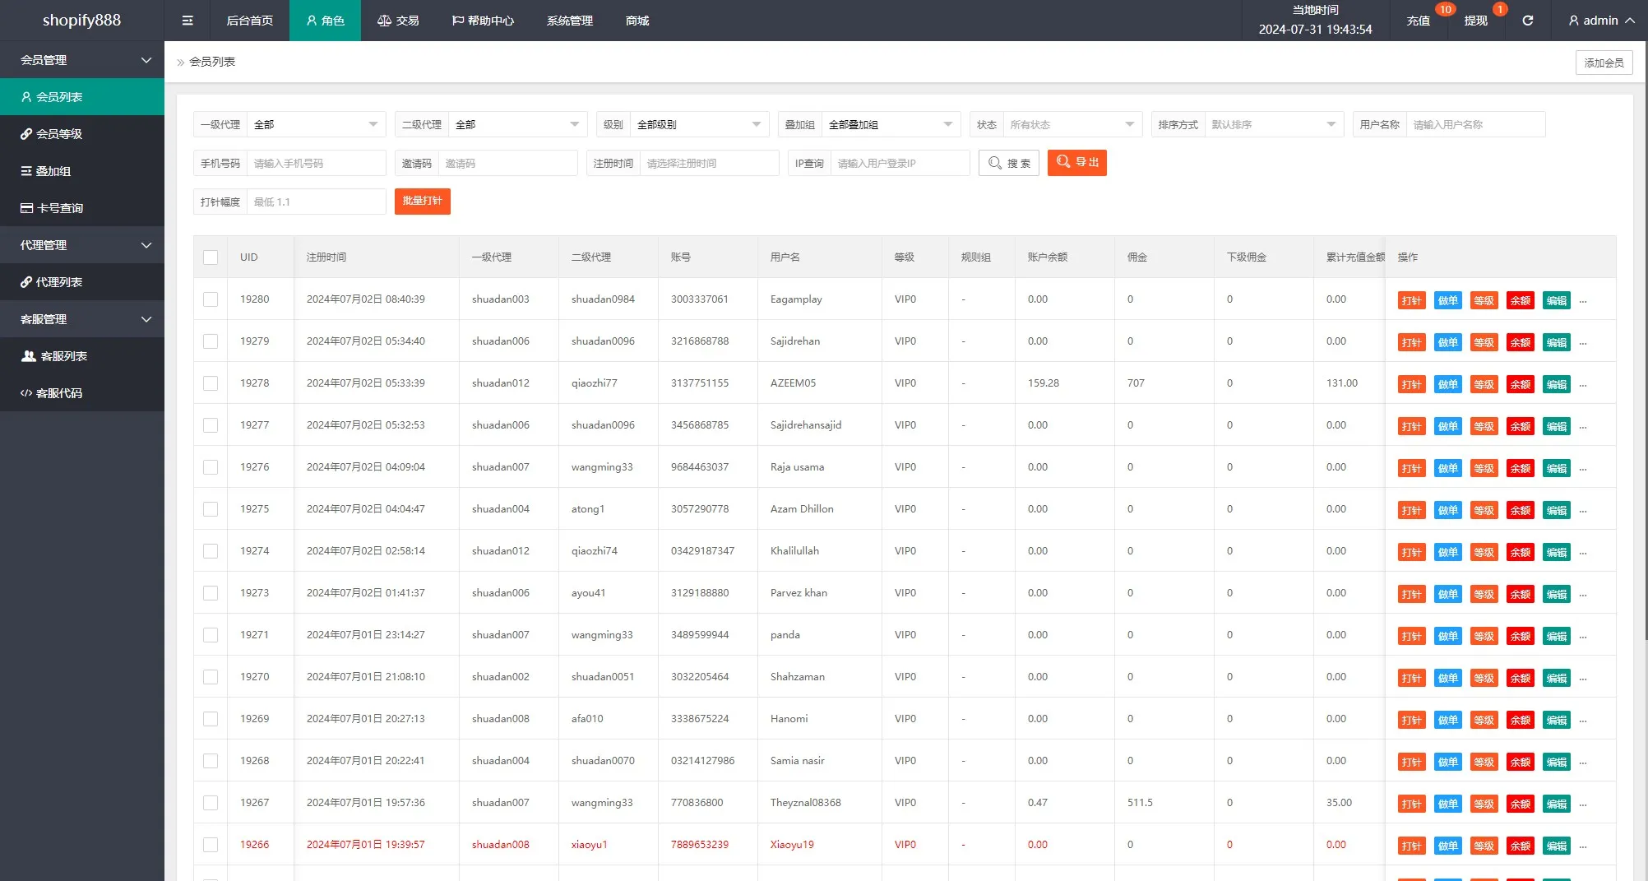Viewport: 1648px width, 881px height.
Task: Click the hamburger menu collapse icon
Action: coord(187,21)
